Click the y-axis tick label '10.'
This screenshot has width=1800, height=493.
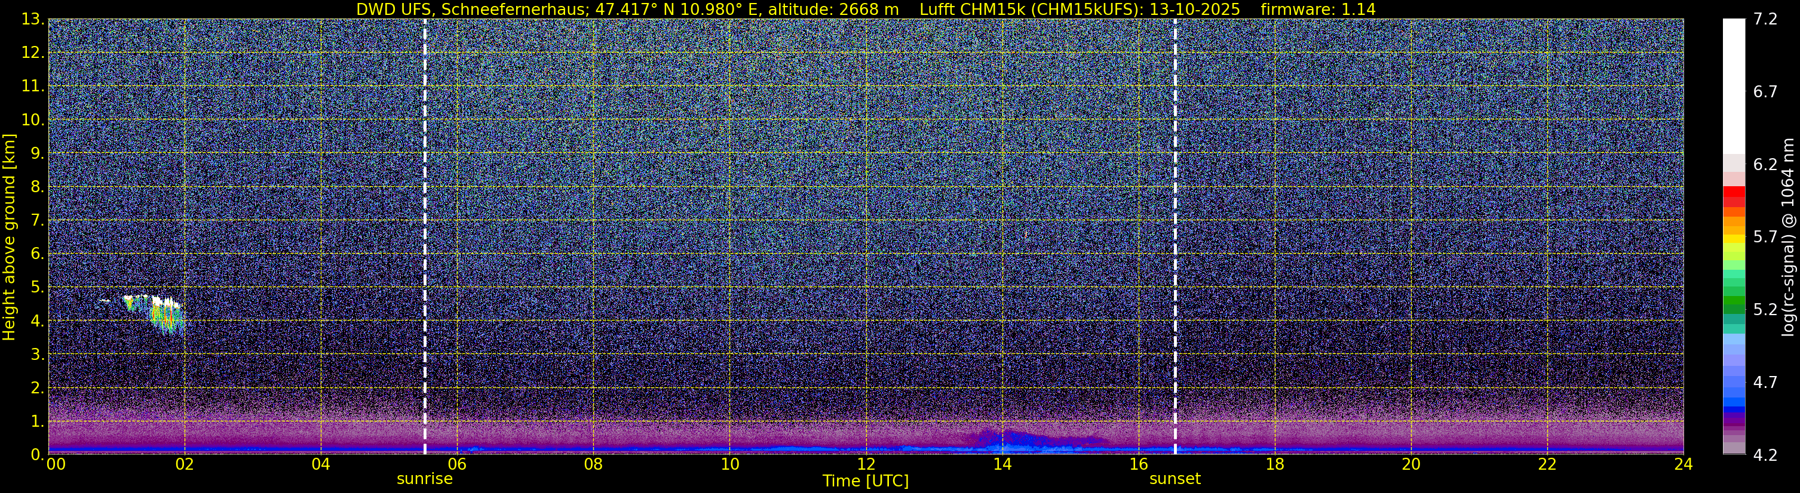coord(32,120)
